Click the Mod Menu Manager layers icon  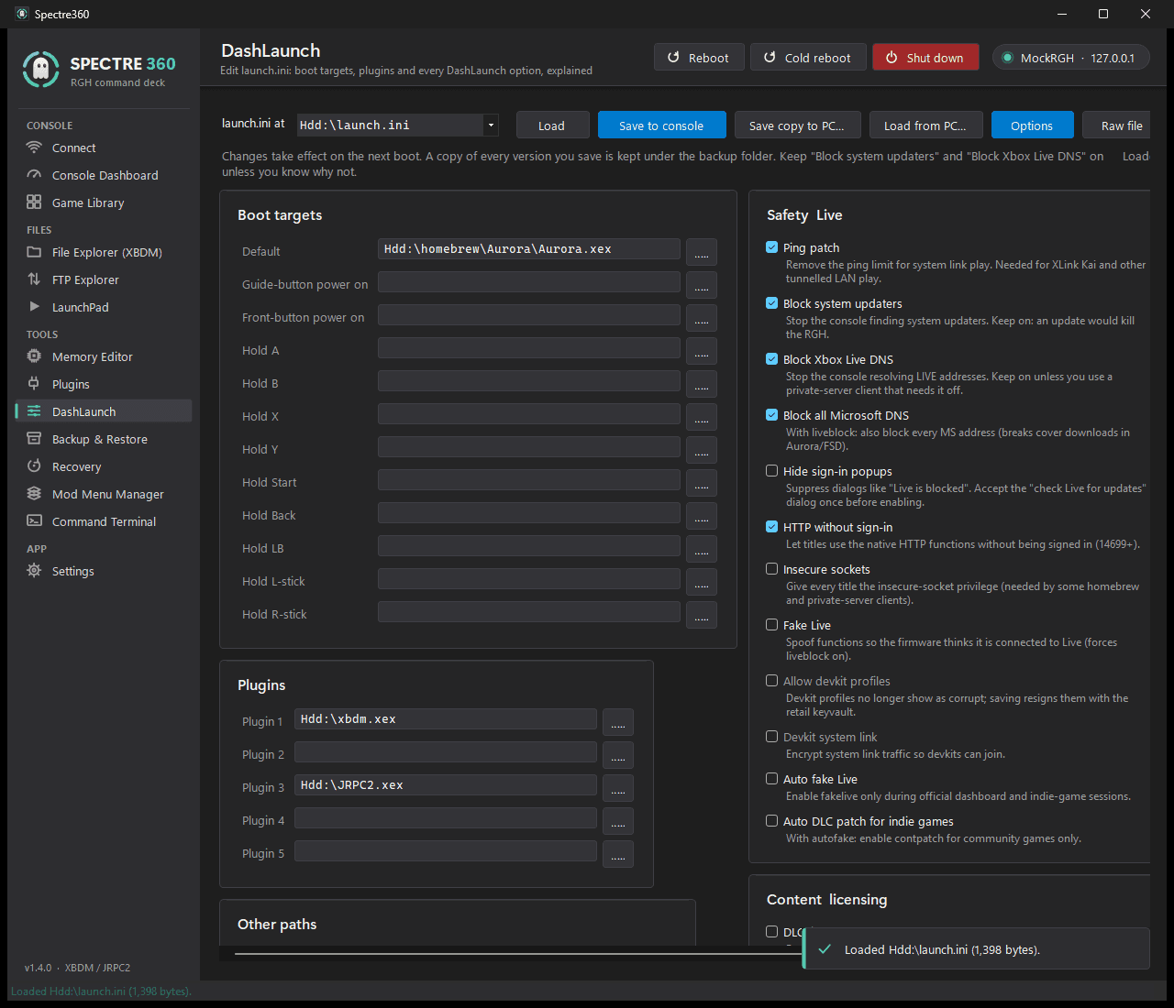(34, 494)
